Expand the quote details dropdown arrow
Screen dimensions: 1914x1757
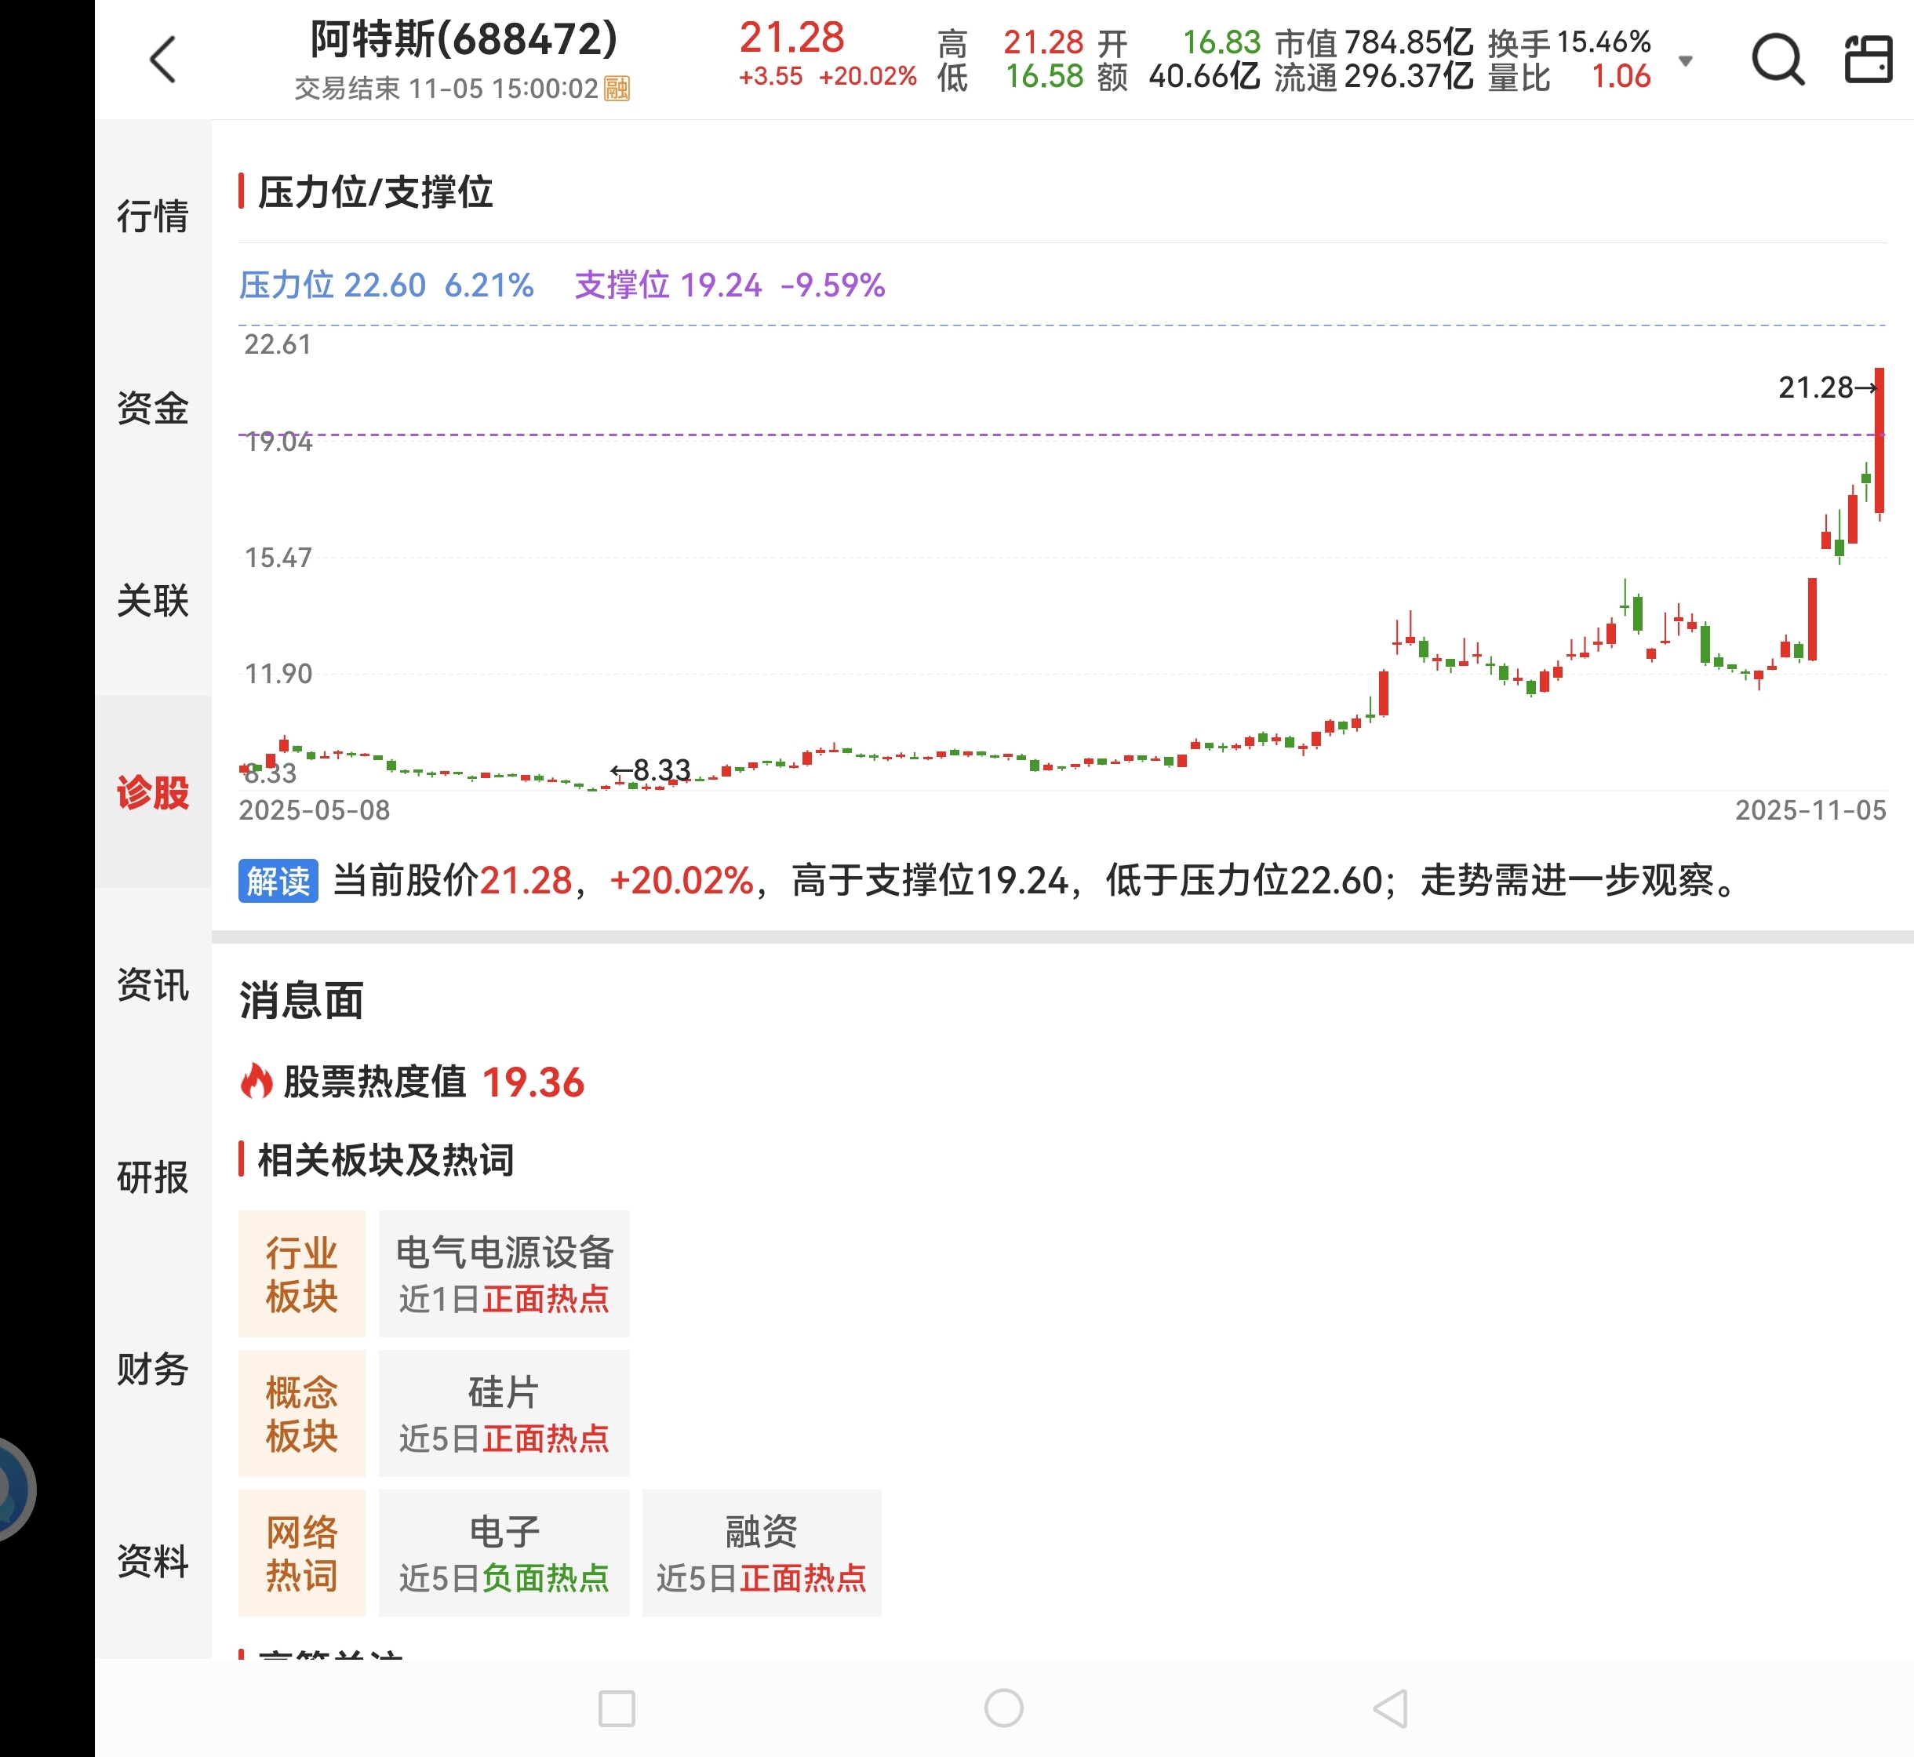point(1686,61)
